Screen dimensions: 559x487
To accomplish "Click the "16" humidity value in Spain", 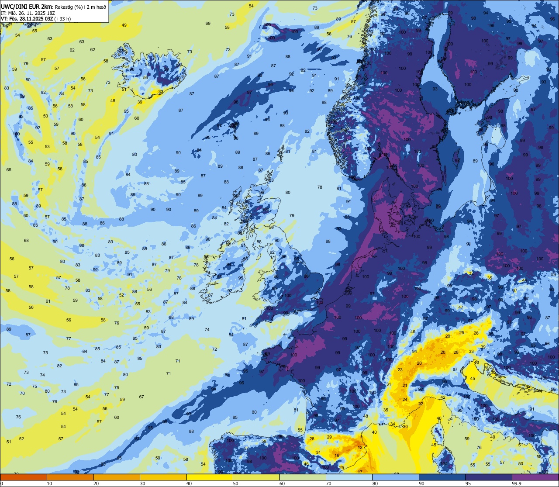I will [337, 456].
